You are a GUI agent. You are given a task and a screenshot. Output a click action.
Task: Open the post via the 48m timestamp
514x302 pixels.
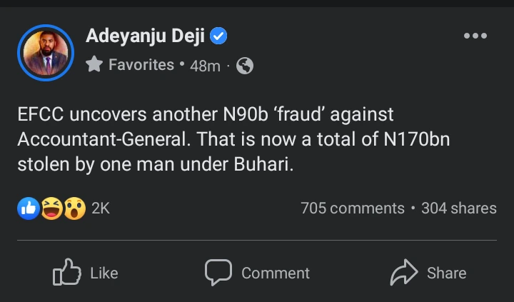pyautogui.click(x=206, y=66)
